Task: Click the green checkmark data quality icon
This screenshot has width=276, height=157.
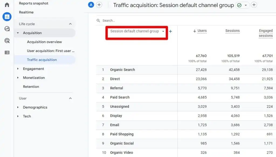Action: click(240, 5)
